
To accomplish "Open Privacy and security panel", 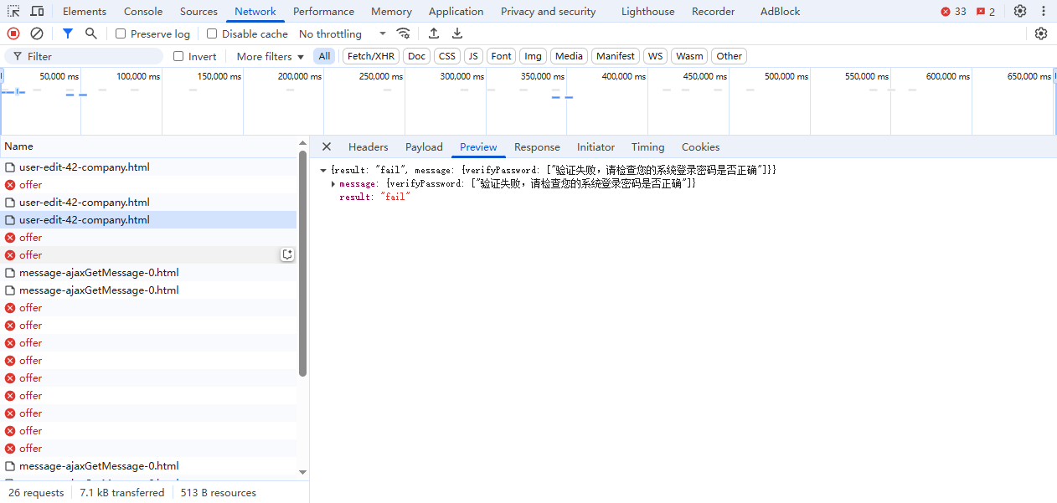I will click(548, 11).
